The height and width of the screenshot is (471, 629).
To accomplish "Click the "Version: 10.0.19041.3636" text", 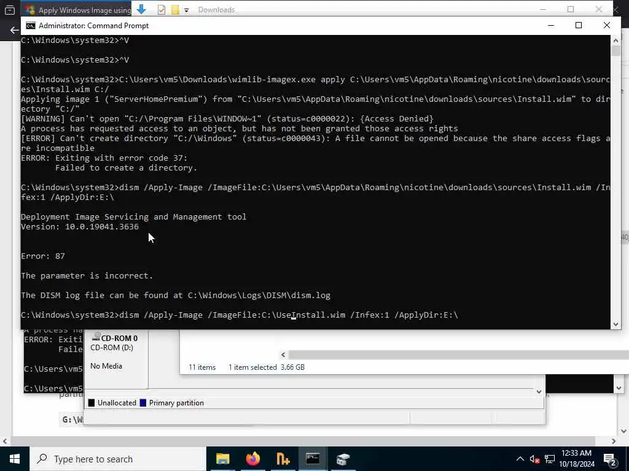I will pyautogui.click(x=80, y=227).
